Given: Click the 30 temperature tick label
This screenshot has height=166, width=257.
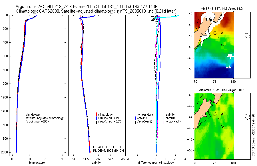Looking at the screenshot, I should tap(62, 159).
